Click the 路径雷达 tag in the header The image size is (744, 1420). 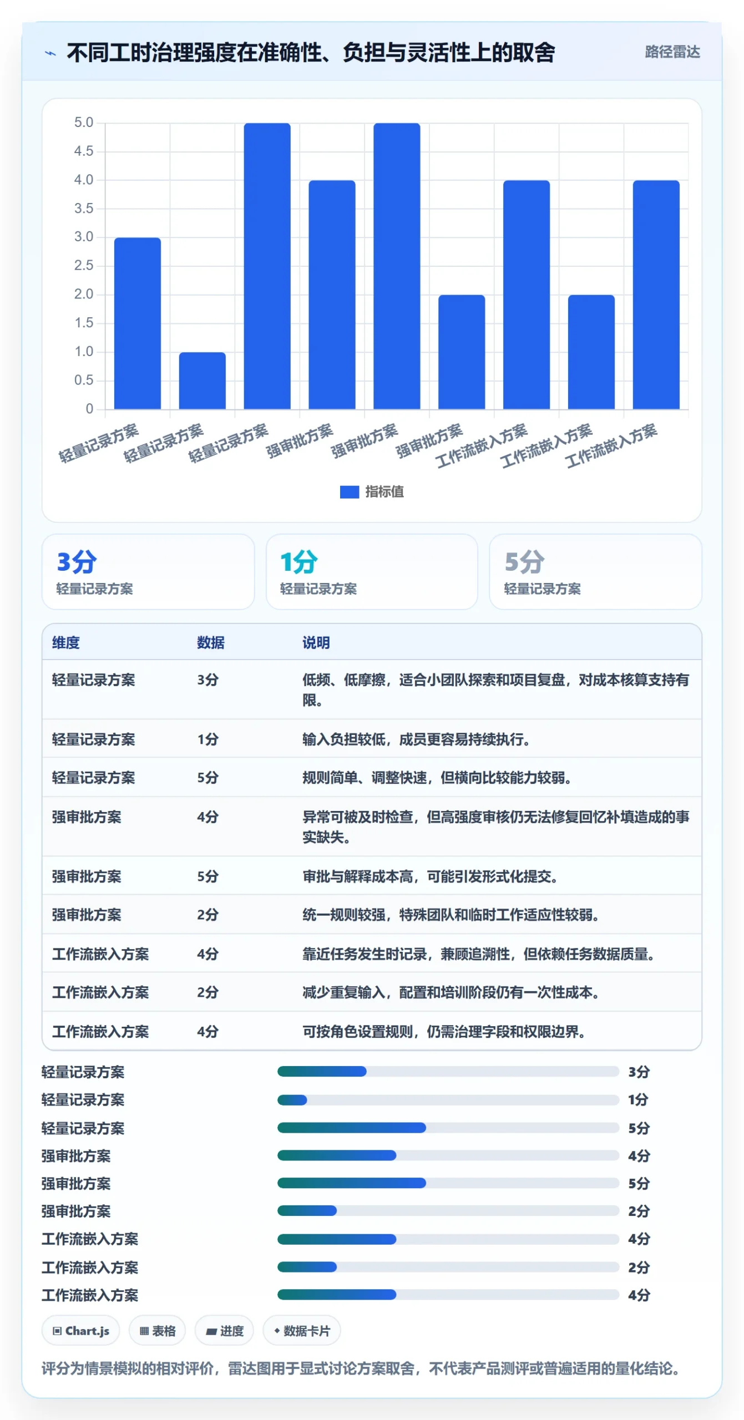[x=672, y=52]
